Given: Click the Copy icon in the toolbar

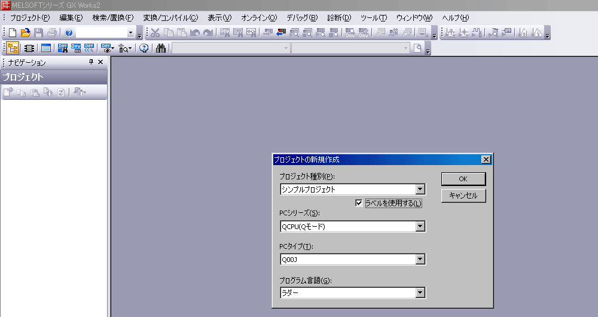Looking at the screenshot, I should (x=168, y=33).
